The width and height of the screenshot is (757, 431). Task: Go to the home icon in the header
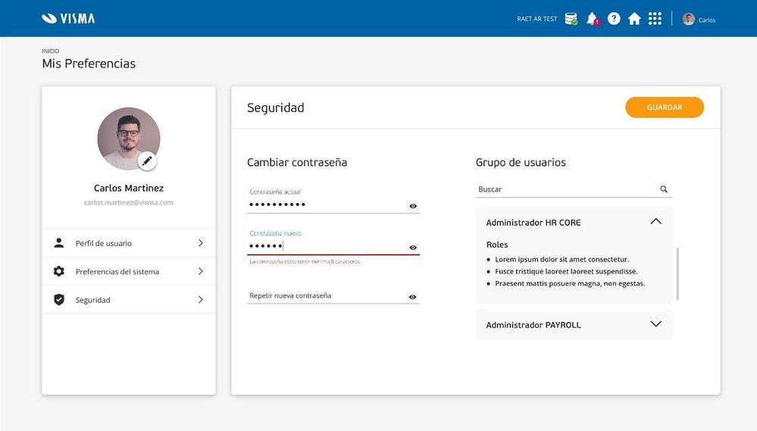(x=634, y=19)
